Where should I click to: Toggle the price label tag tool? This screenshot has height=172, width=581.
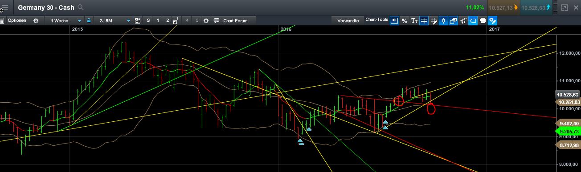pyautogui.click(x=473, y=20)
